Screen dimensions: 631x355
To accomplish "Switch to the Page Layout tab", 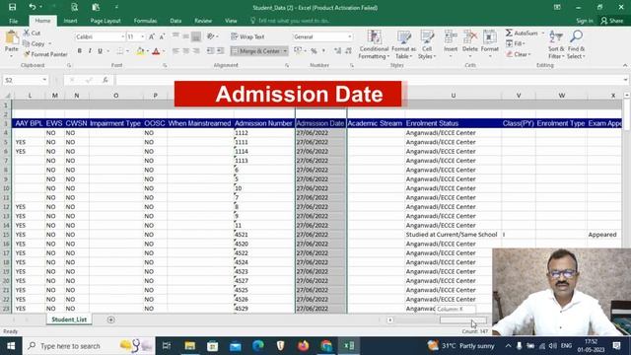I will pyautogui.click(x=105, y=21).
